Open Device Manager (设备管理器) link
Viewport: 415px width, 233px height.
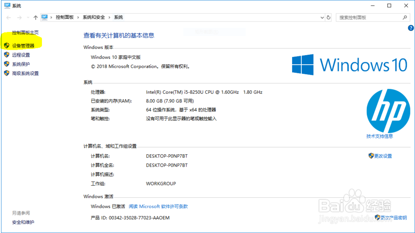point(23,46)
